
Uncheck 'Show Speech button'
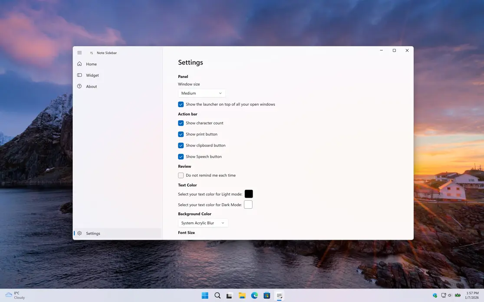(181, 156)
